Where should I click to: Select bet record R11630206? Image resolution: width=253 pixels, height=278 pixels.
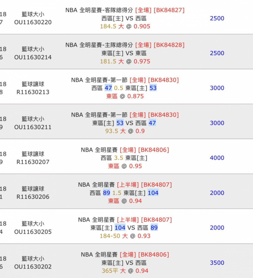33,197
